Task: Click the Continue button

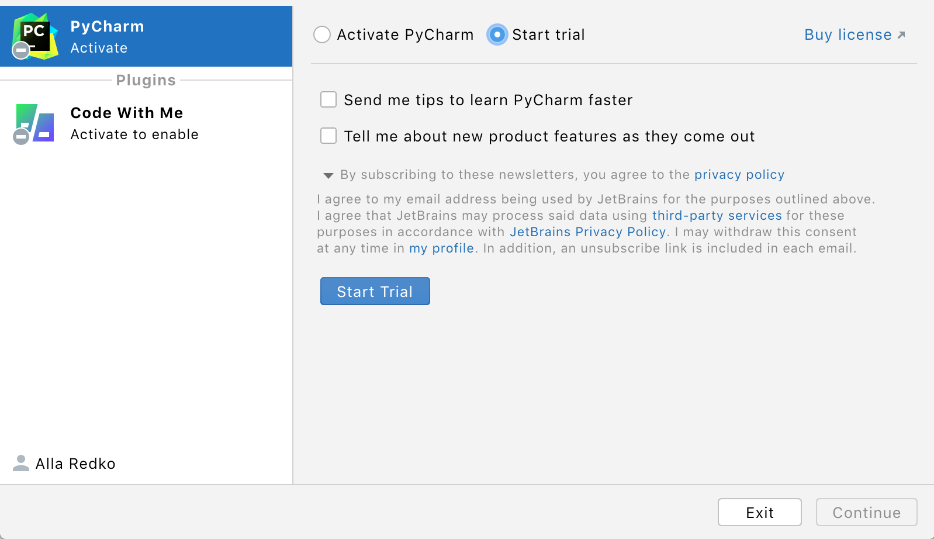Action: pyautogui.click(x=866, y=512)
